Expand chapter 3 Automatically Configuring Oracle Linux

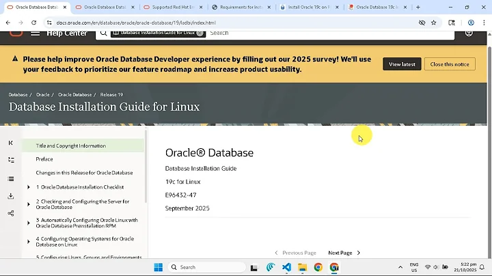click(29, 223)
